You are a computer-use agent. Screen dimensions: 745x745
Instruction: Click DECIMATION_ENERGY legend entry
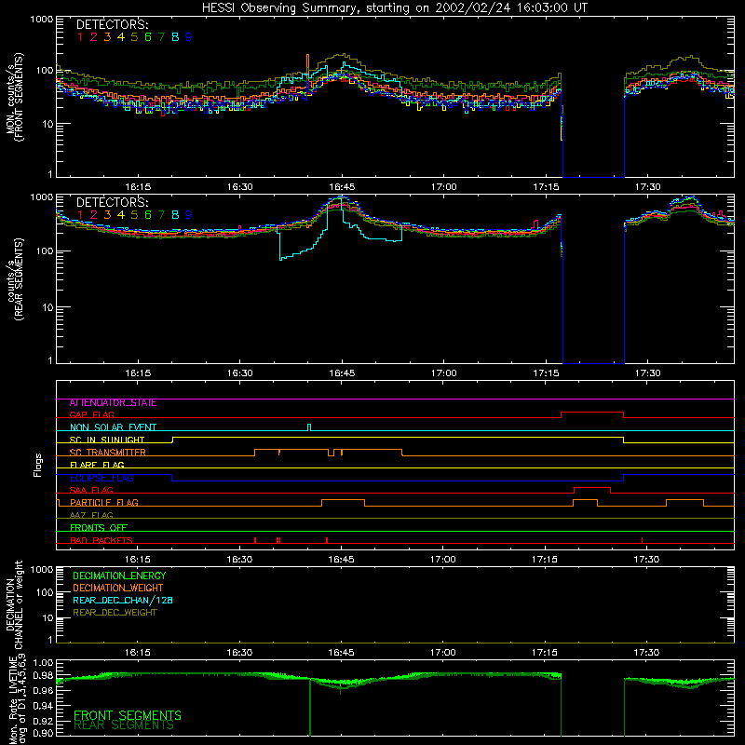[x=119, y=576]
